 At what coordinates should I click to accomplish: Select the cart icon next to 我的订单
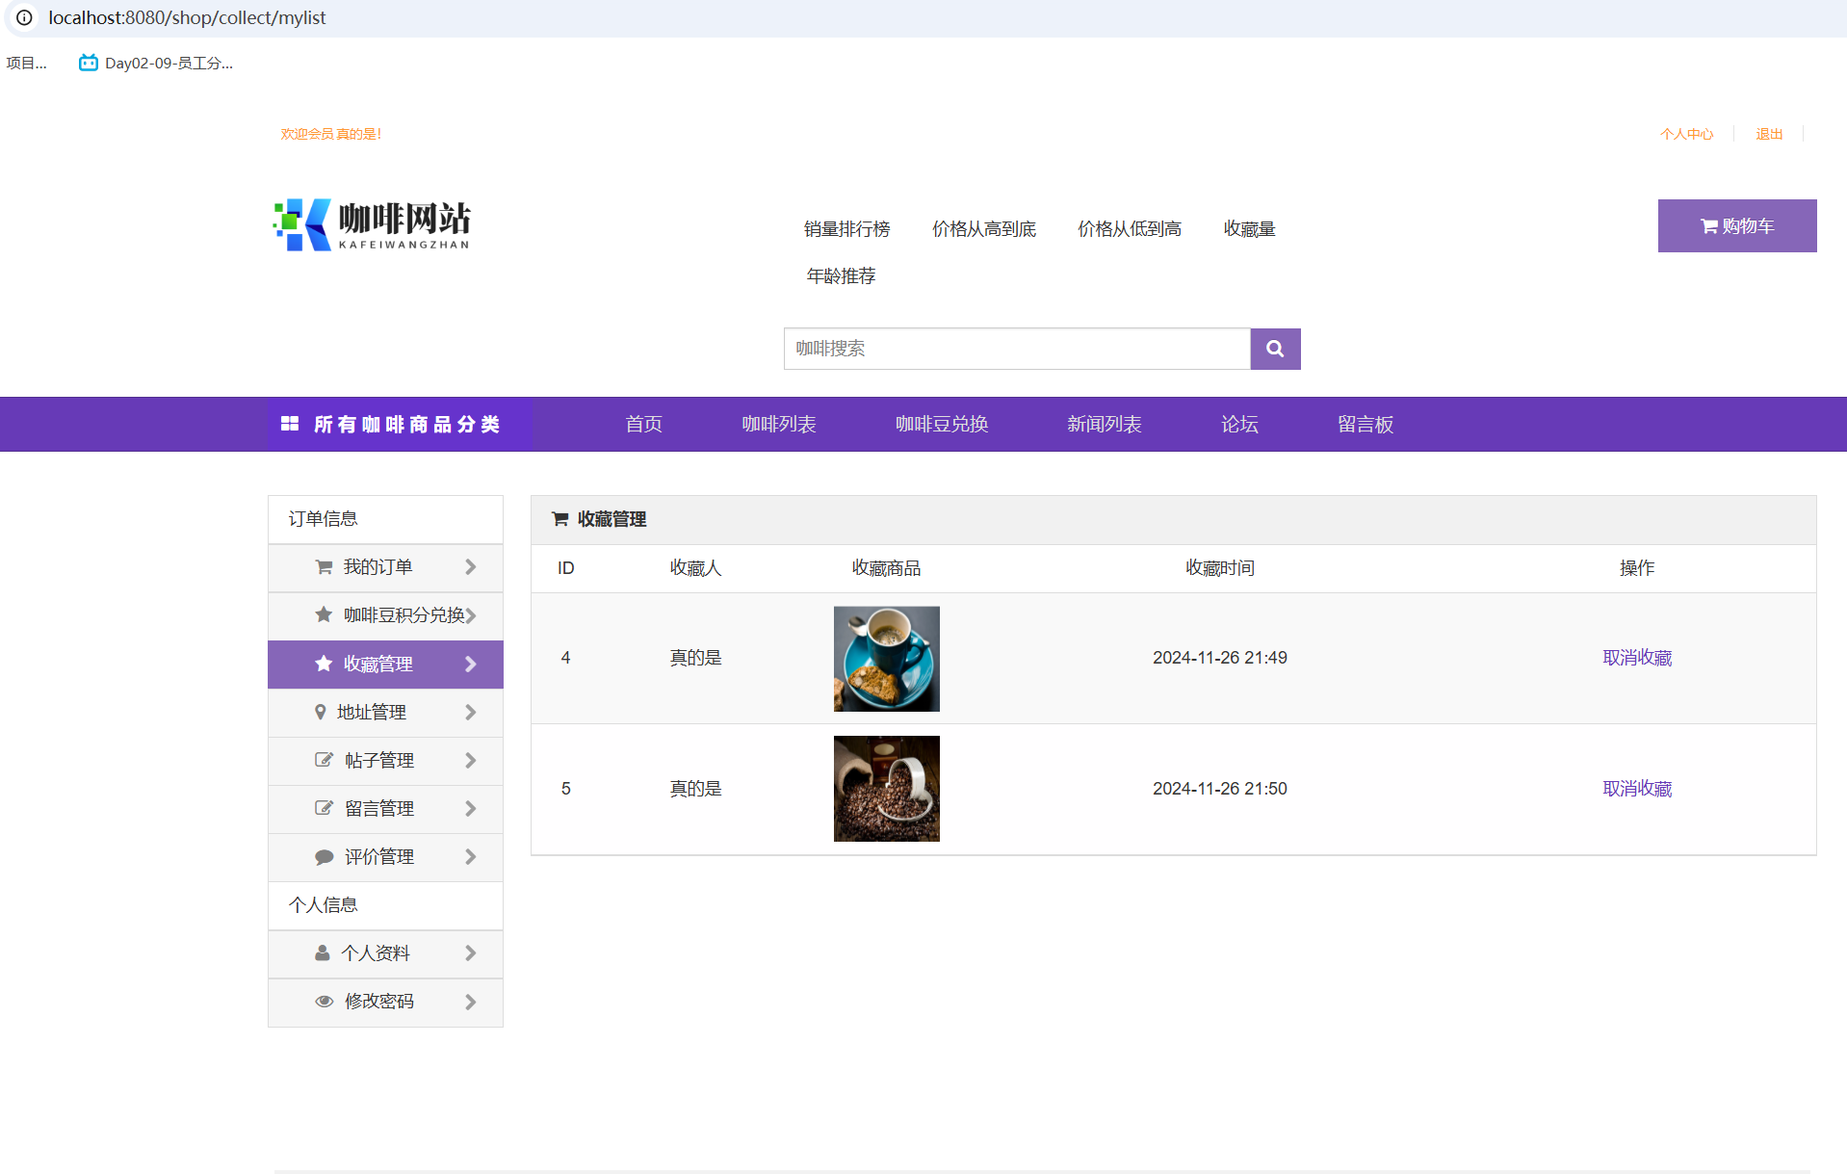tap(324, 567)
